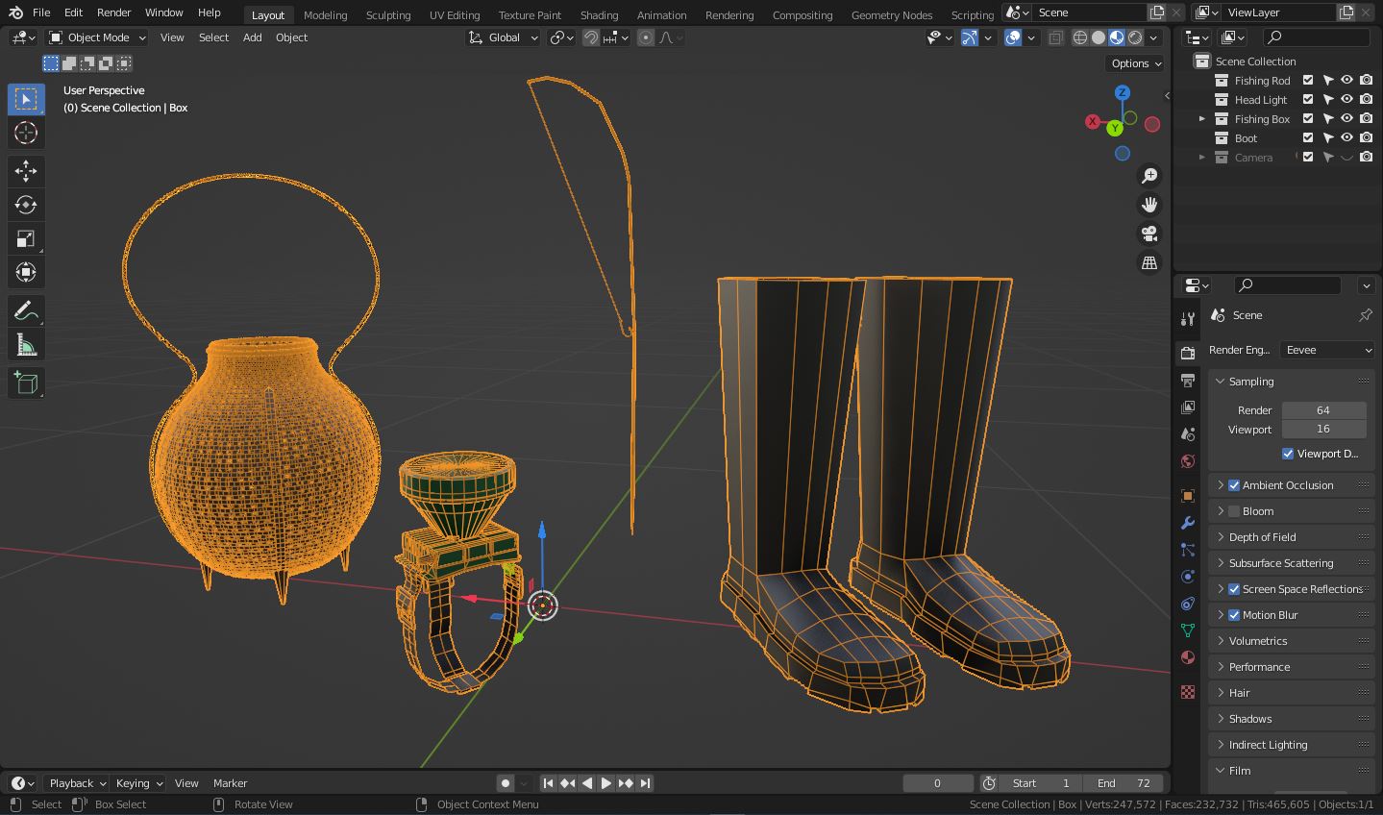Select the Measure tool
This screenshot has height=815, width=1383.
pyautogui.click(x=26, y=346)
